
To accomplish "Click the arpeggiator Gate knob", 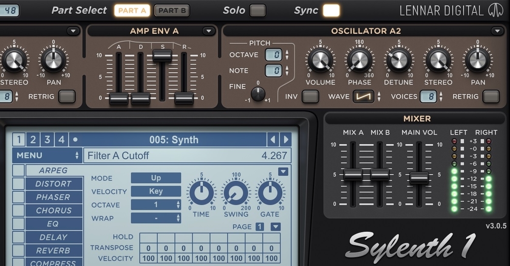I will [270, 193].
